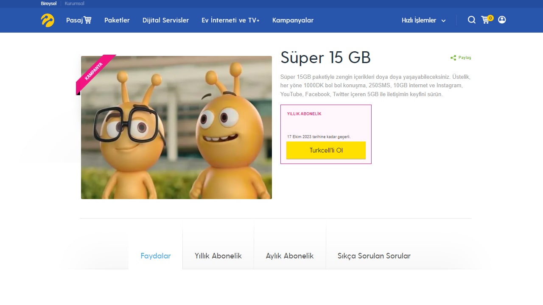This screenshot has height=305, width=543.
Task: Switch to Kurumsal site section
Action: click(x=75, y=3)
